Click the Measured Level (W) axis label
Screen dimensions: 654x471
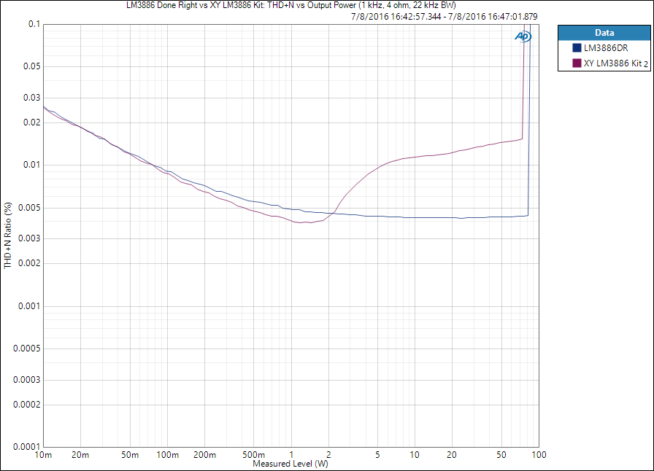click(291, 464)
